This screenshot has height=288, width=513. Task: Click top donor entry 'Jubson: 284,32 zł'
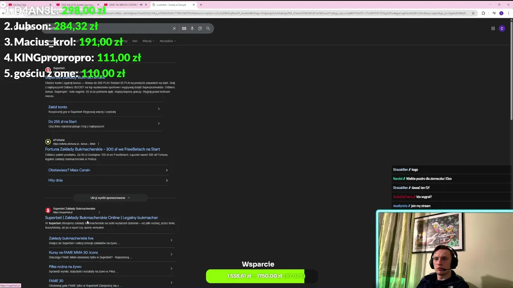click(51, 26)
